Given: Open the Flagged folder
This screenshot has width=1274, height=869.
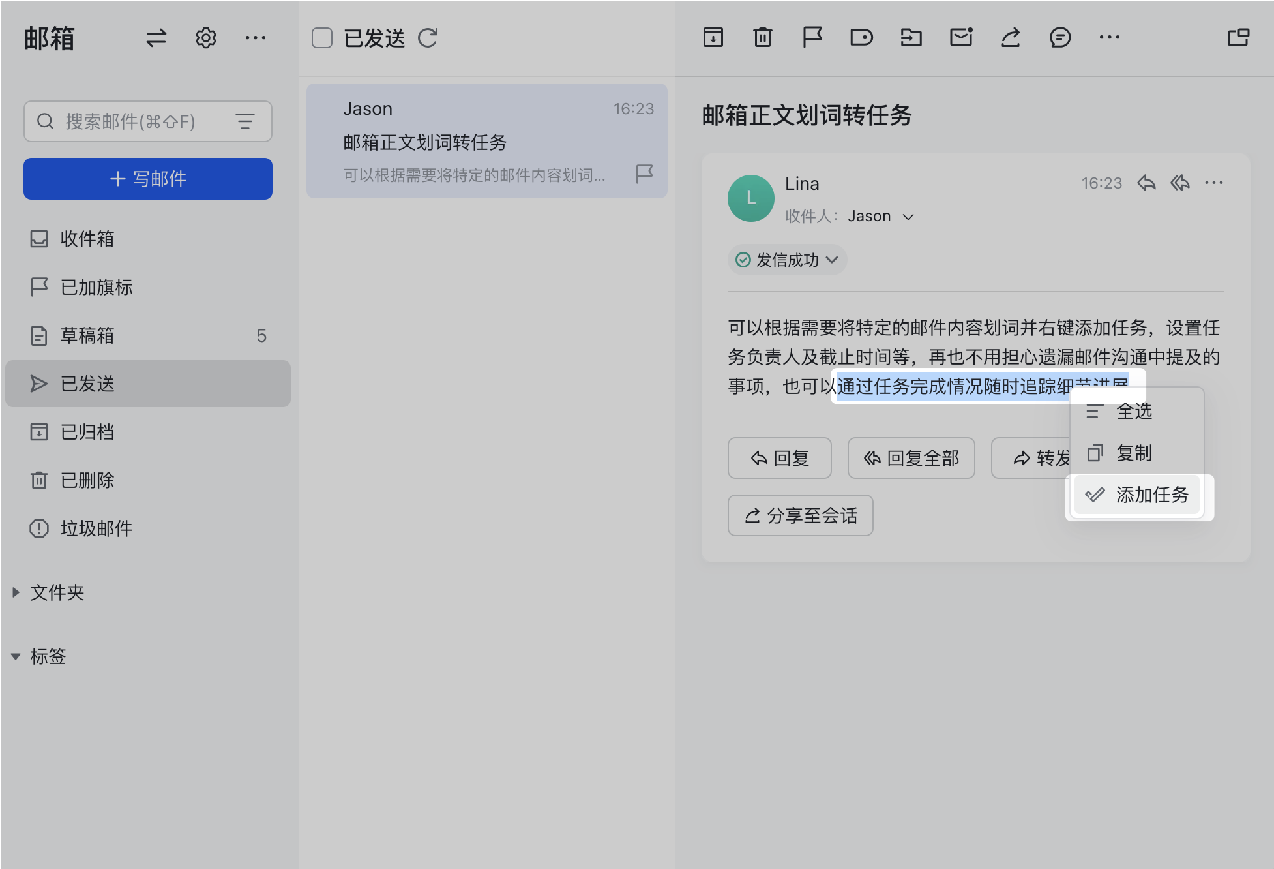Looking at the screenshot, I should pos(148,287).
